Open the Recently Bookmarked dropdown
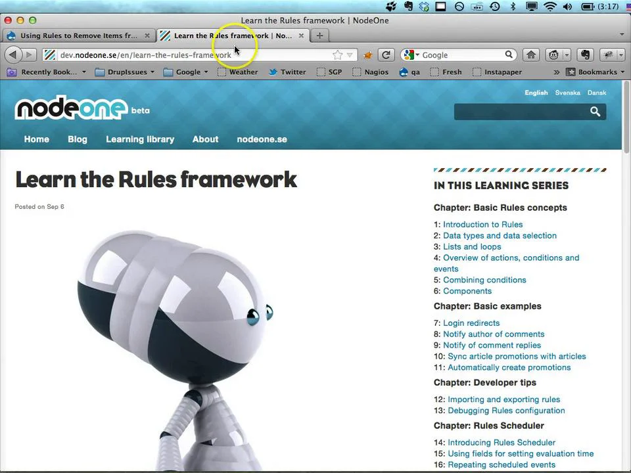Screen dimensions: 631x473 [47, 72]
